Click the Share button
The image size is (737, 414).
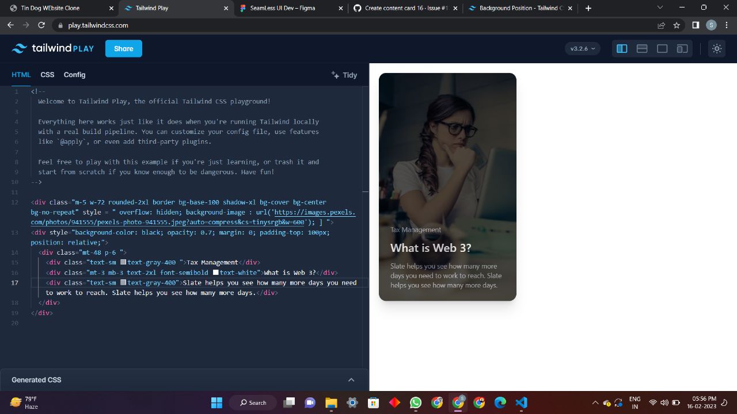tap(123, 48)
